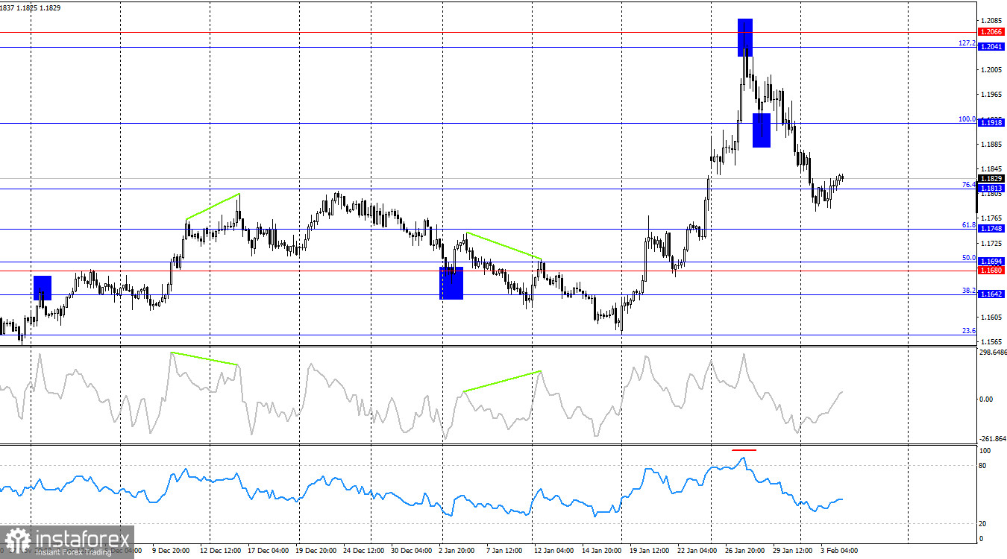Click the 127.2 Fibonacci level label

(967, 43)
